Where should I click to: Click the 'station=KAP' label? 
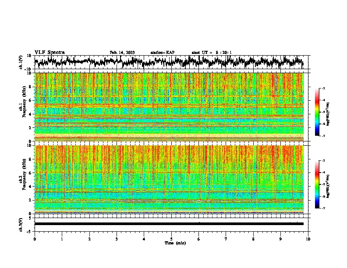pyautogui.click(x=163, y=53)
